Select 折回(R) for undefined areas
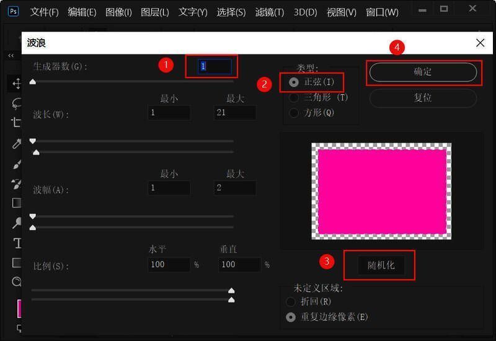Viewport: 496px width, 341px height. pos(308,301)
